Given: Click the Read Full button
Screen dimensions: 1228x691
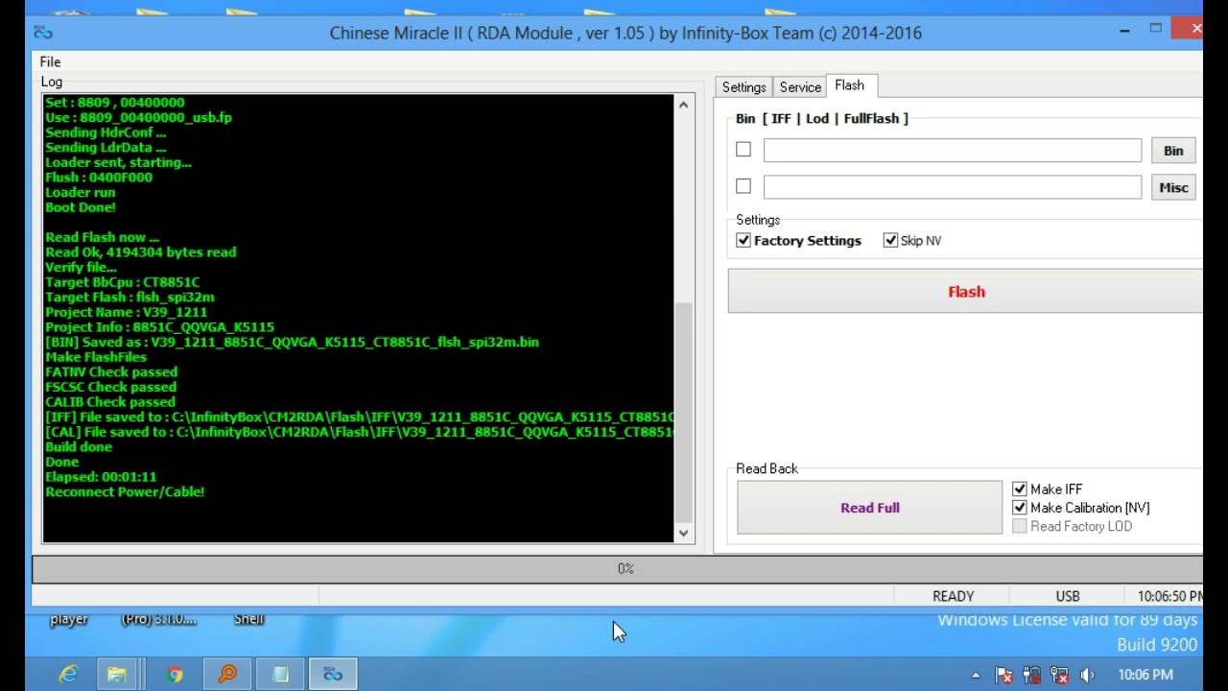Looking at the screenshot, I should pos(870,508).
